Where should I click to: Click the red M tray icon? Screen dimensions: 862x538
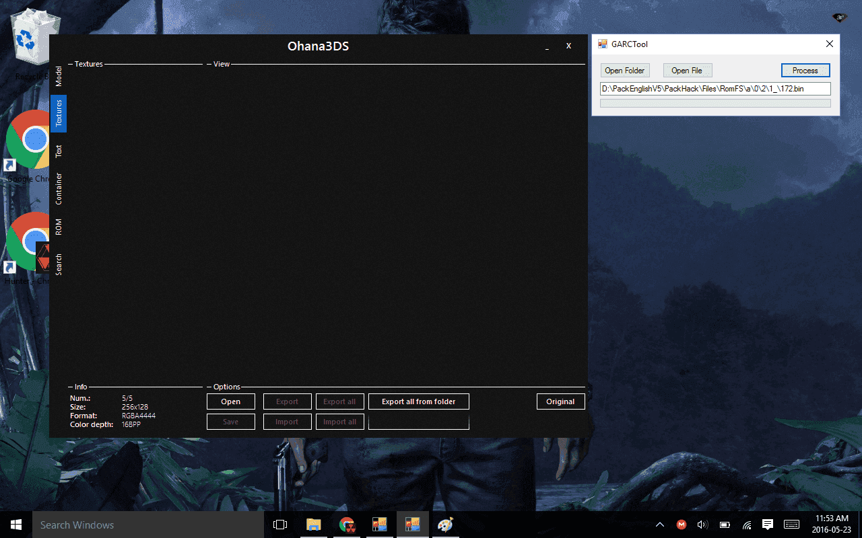click(682, 525)
